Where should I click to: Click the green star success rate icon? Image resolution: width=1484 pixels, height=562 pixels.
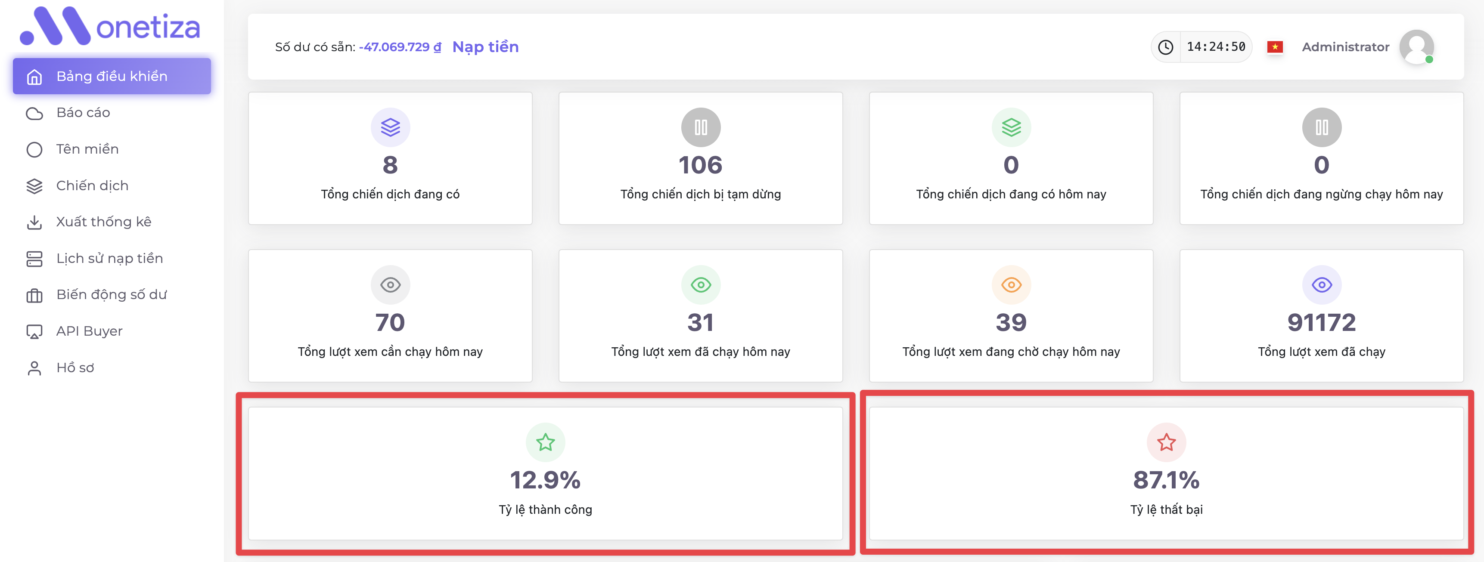[x=545, y=442]
